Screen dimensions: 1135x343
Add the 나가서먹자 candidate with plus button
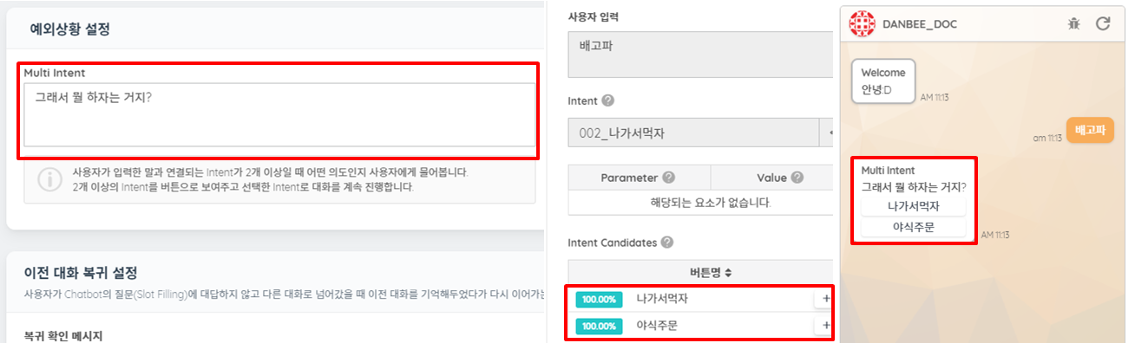coord(824,299)
